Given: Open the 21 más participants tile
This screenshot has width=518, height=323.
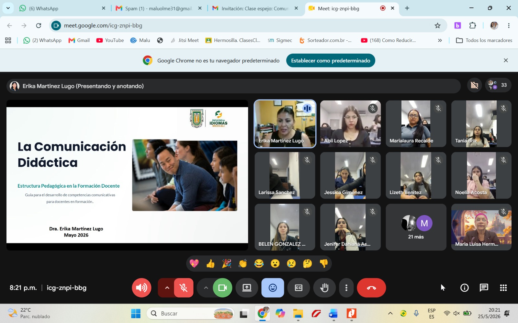Looking at the screenshot, I should click(x=416, y=227).
